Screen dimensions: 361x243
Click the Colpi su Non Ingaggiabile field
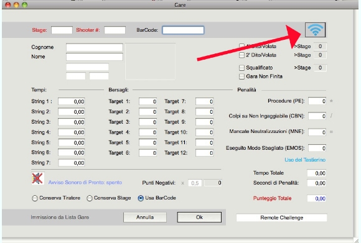[317, 116]
